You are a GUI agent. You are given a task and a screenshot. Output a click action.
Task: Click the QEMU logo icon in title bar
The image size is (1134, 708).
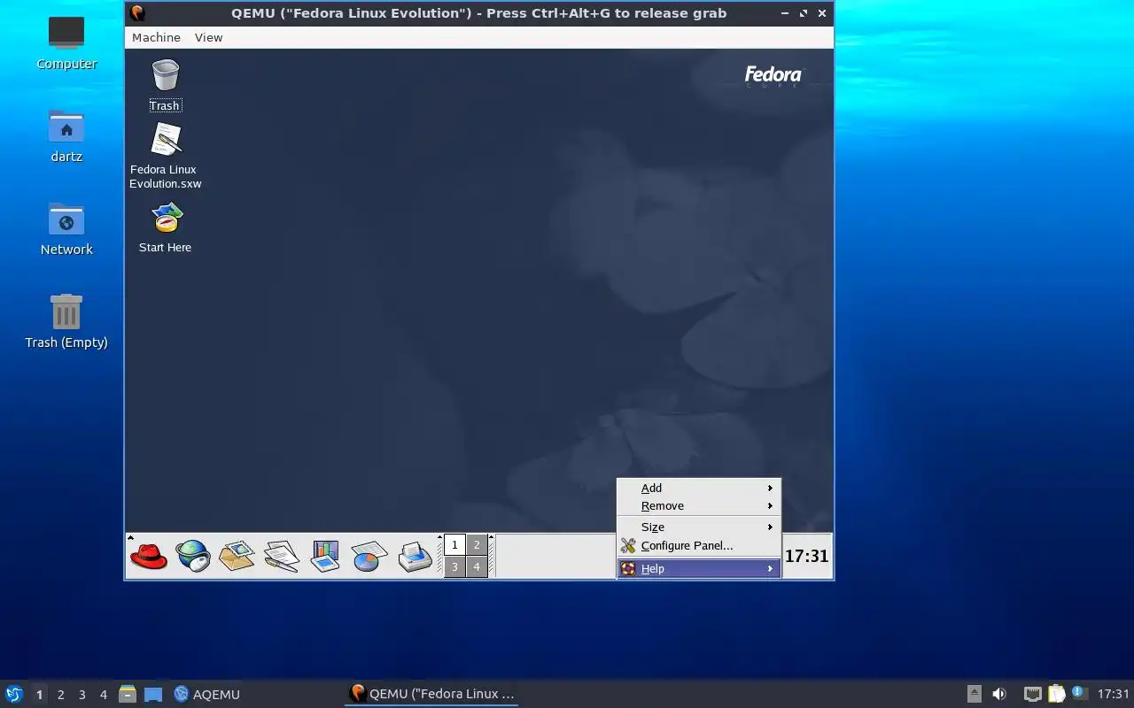pyautogui.click(x=137, y=13)
